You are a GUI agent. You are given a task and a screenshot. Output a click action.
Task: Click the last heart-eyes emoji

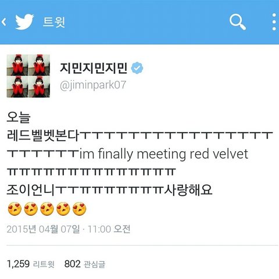tap(79, 209)
